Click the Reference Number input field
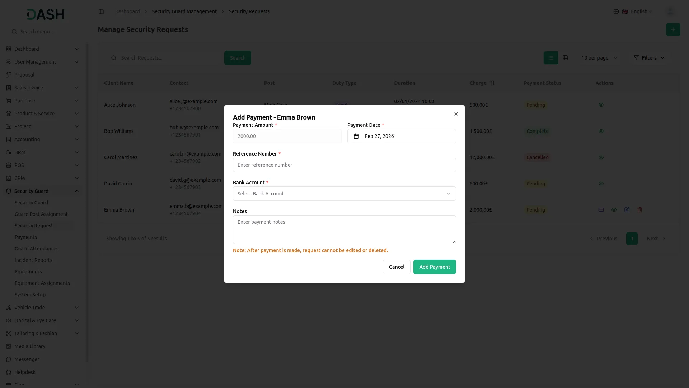Image resolution: width=689 pixels, height=388 pixels. [x=344, y=165]
